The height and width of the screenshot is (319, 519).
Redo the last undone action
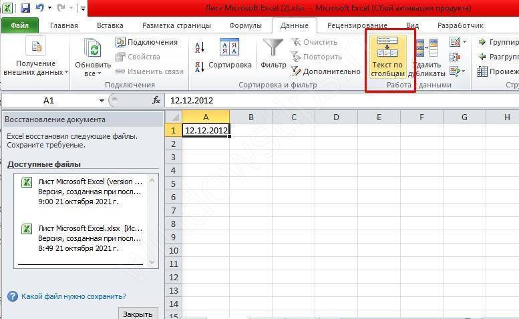(61, 7)
